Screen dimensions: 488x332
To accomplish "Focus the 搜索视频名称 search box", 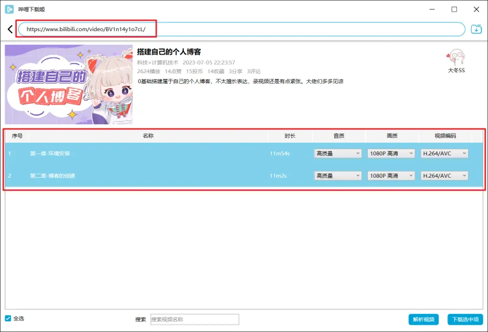I will pos(194,320).
